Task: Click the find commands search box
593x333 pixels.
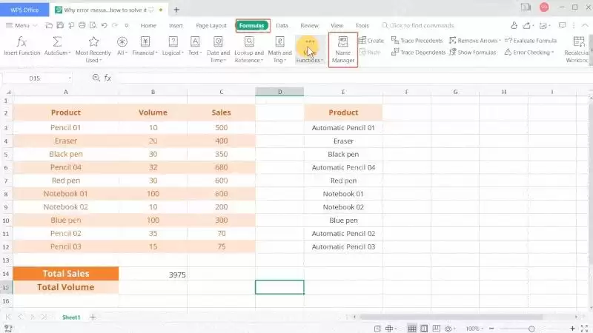Action: 418,25
